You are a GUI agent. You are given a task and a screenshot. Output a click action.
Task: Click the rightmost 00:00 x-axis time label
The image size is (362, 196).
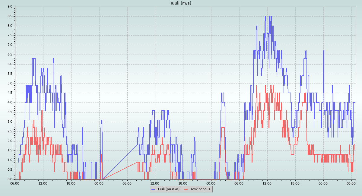tap(323, 183)
